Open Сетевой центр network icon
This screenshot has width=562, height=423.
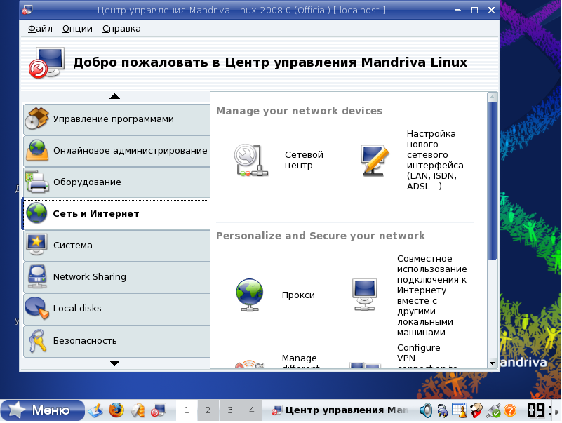pos(251,160)
